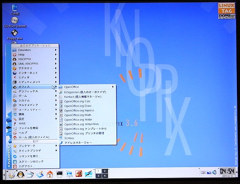Click the volume speaker tray icon

pos(214,173)
